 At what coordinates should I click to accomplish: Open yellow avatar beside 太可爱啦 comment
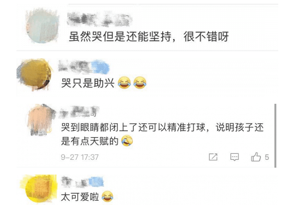(x=39, y=189)
